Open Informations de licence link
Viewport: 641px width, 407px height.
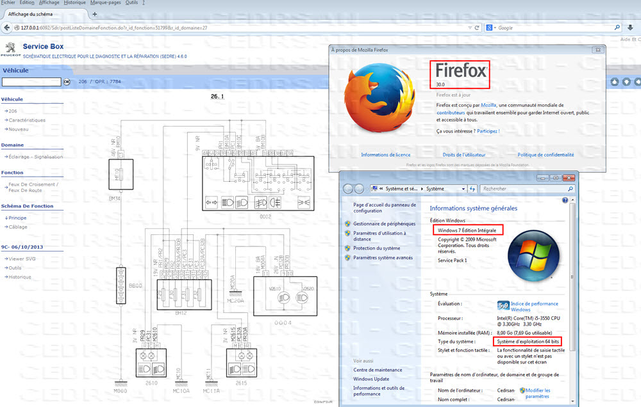(385, 155)
